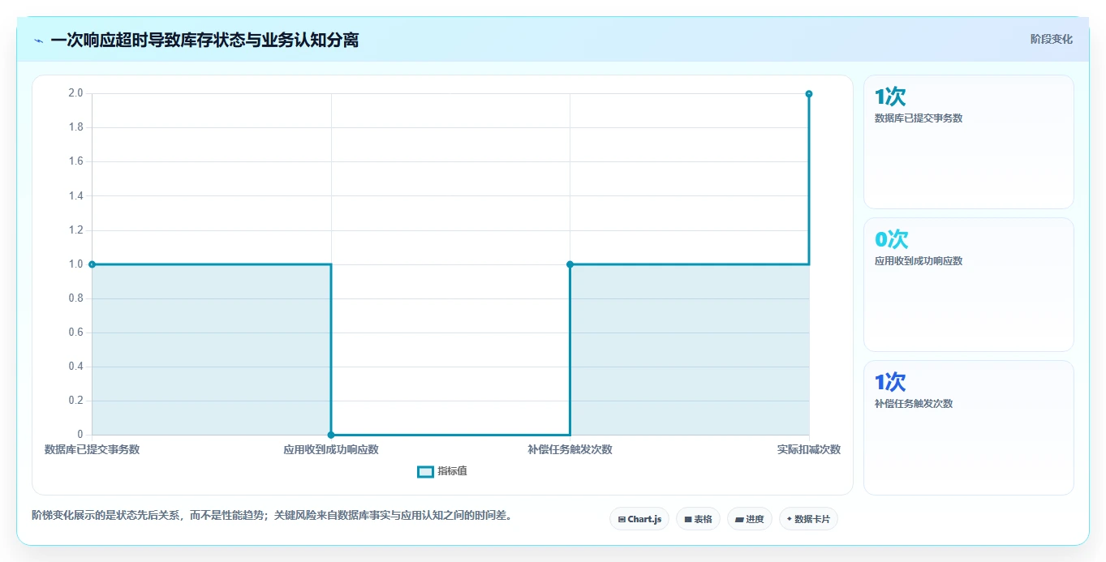Screen dimensions: 1106x562
Task: Click the y-axis tick label 0.4
Action: (x=76, y=367)
